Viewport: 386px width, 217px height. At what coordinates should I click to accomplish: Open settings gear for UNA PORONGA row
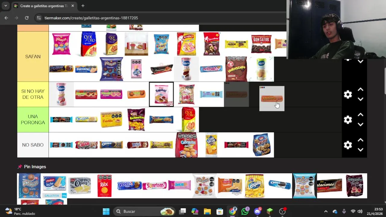(348, 120)
